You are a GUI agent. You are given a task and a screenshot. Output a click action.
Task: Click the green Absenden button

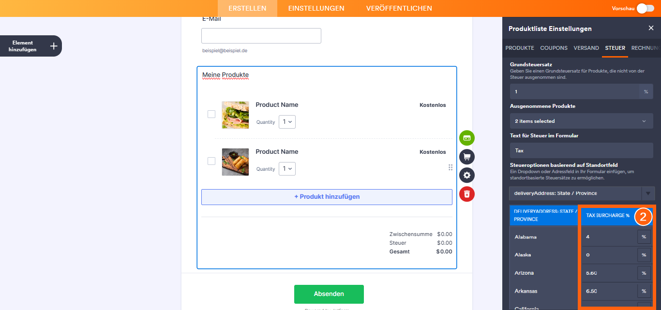[329, 294]
